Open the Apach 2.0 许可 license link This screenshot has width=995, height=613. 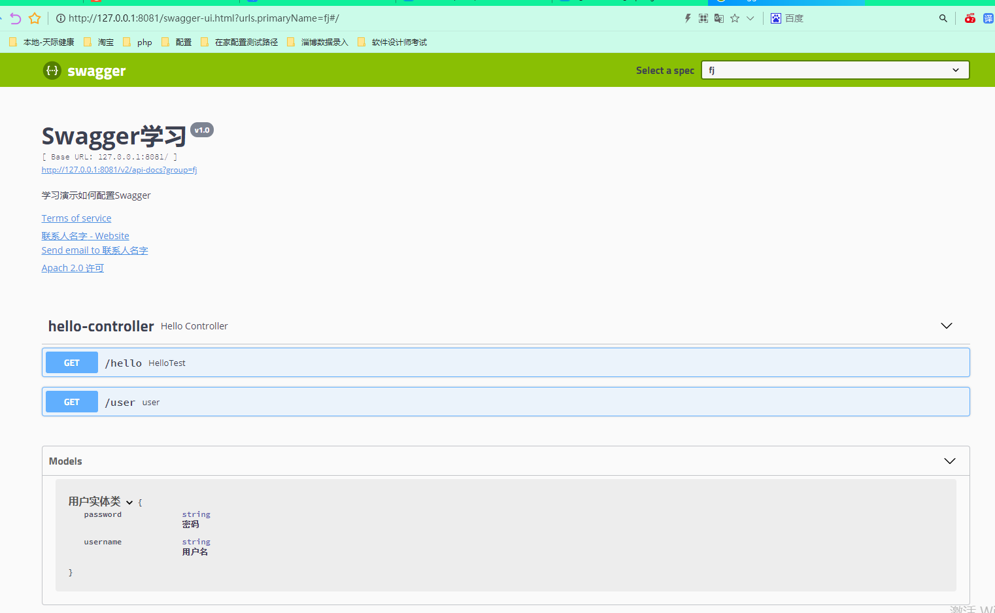[x=73, y=268]
